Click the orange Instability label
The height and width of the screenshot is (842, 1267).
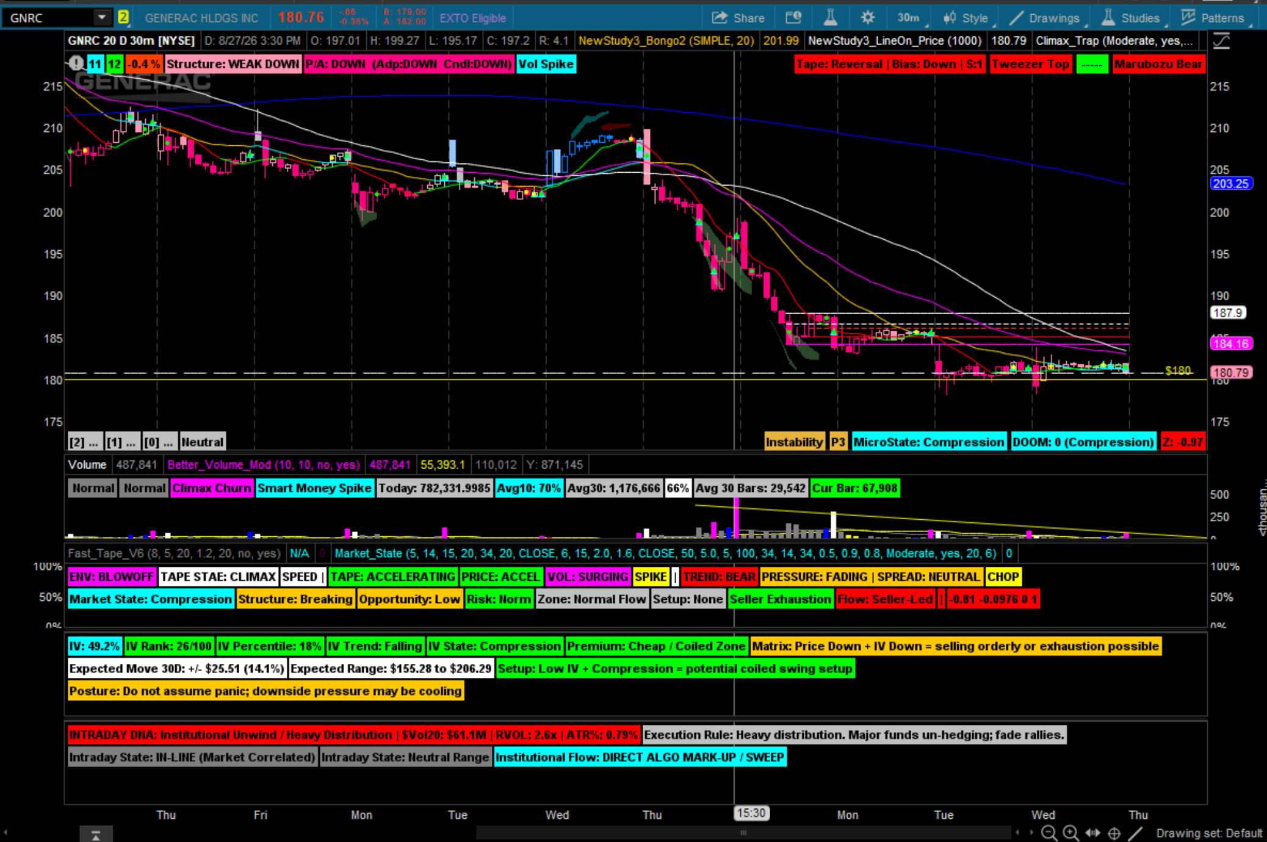794,442
